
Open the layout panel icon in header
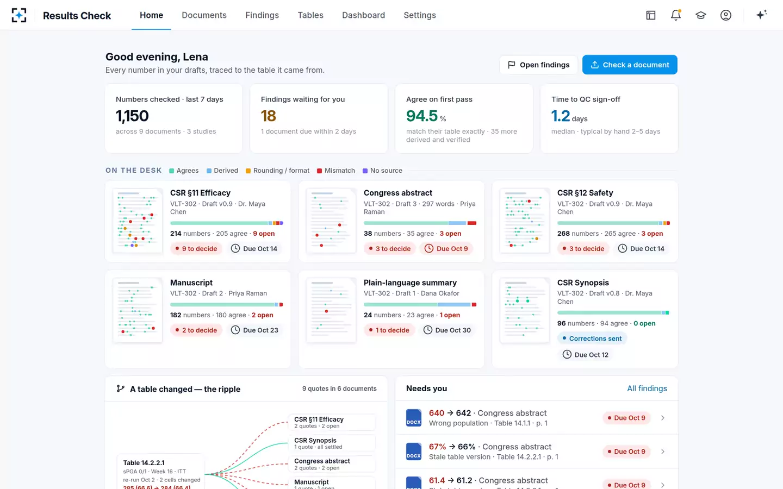click(x=651, y=15)
